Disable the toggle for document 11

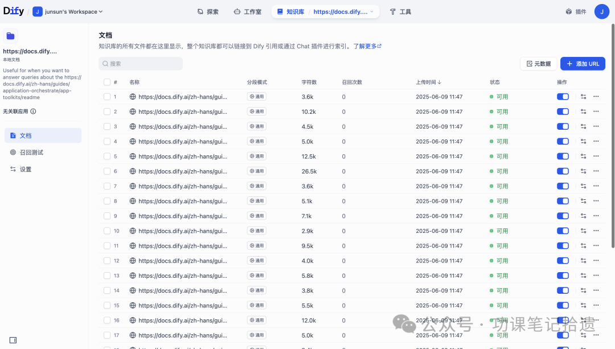point(563,245)
